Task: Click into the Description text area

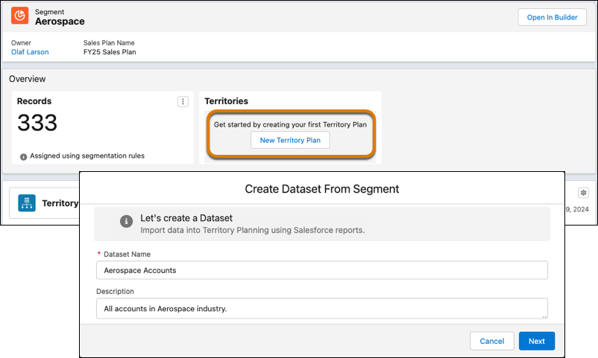Action: pyautogui.click(x=321, y=308)
